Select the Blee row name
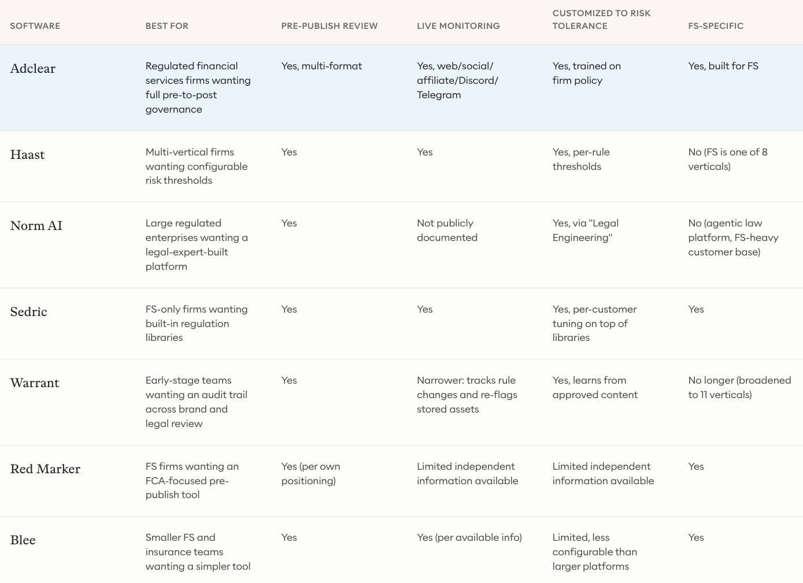 [x=23, y=540]
